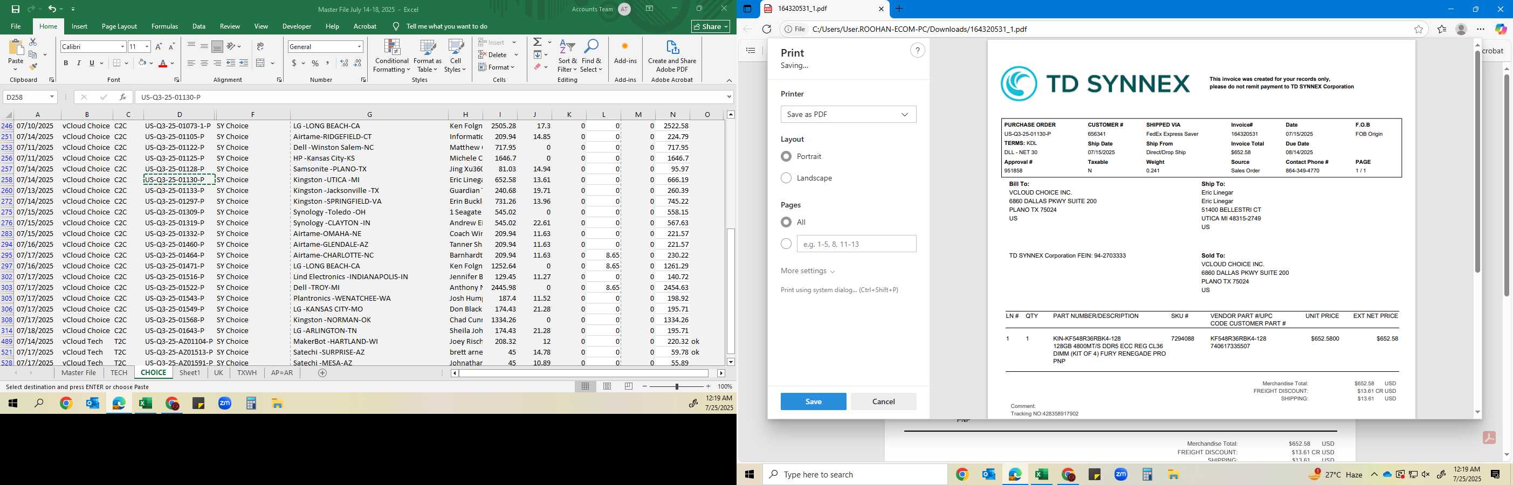
Task: Click Create and Share Adobe PDF icon
Action: coord(672,47)
